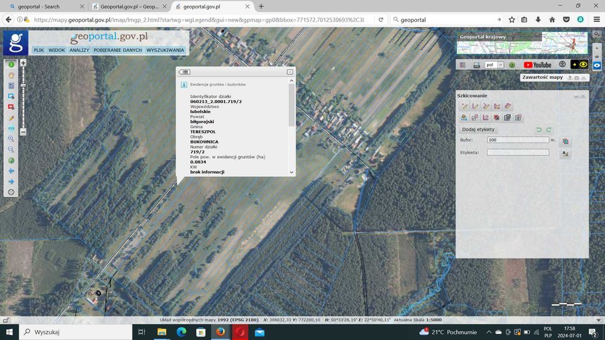
Task: Click the green help question-mark icon
Action: pyautogui.click(x=512, y=65)
